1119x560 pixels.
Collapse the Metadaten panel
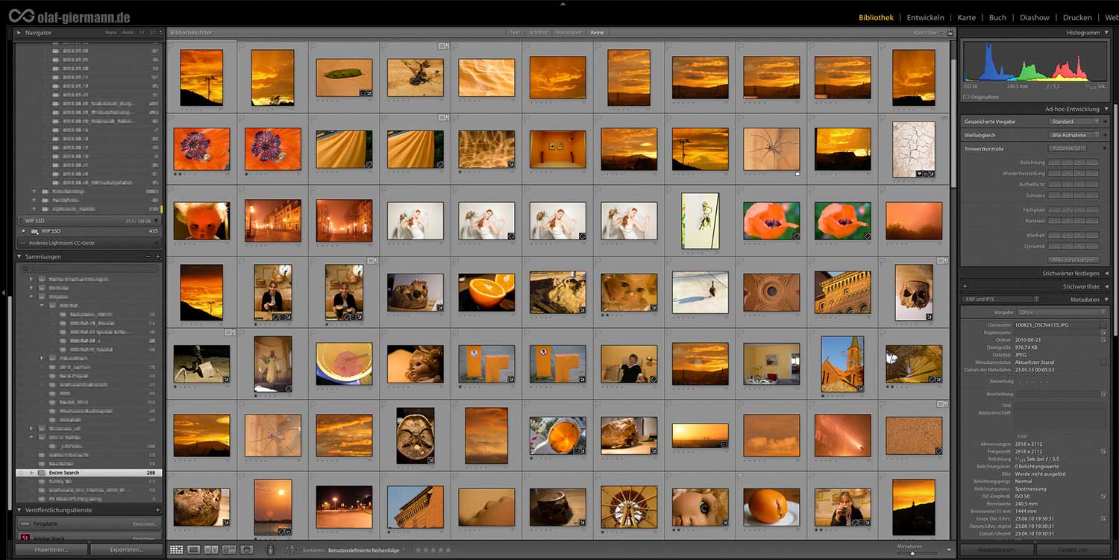(1106, 299)
